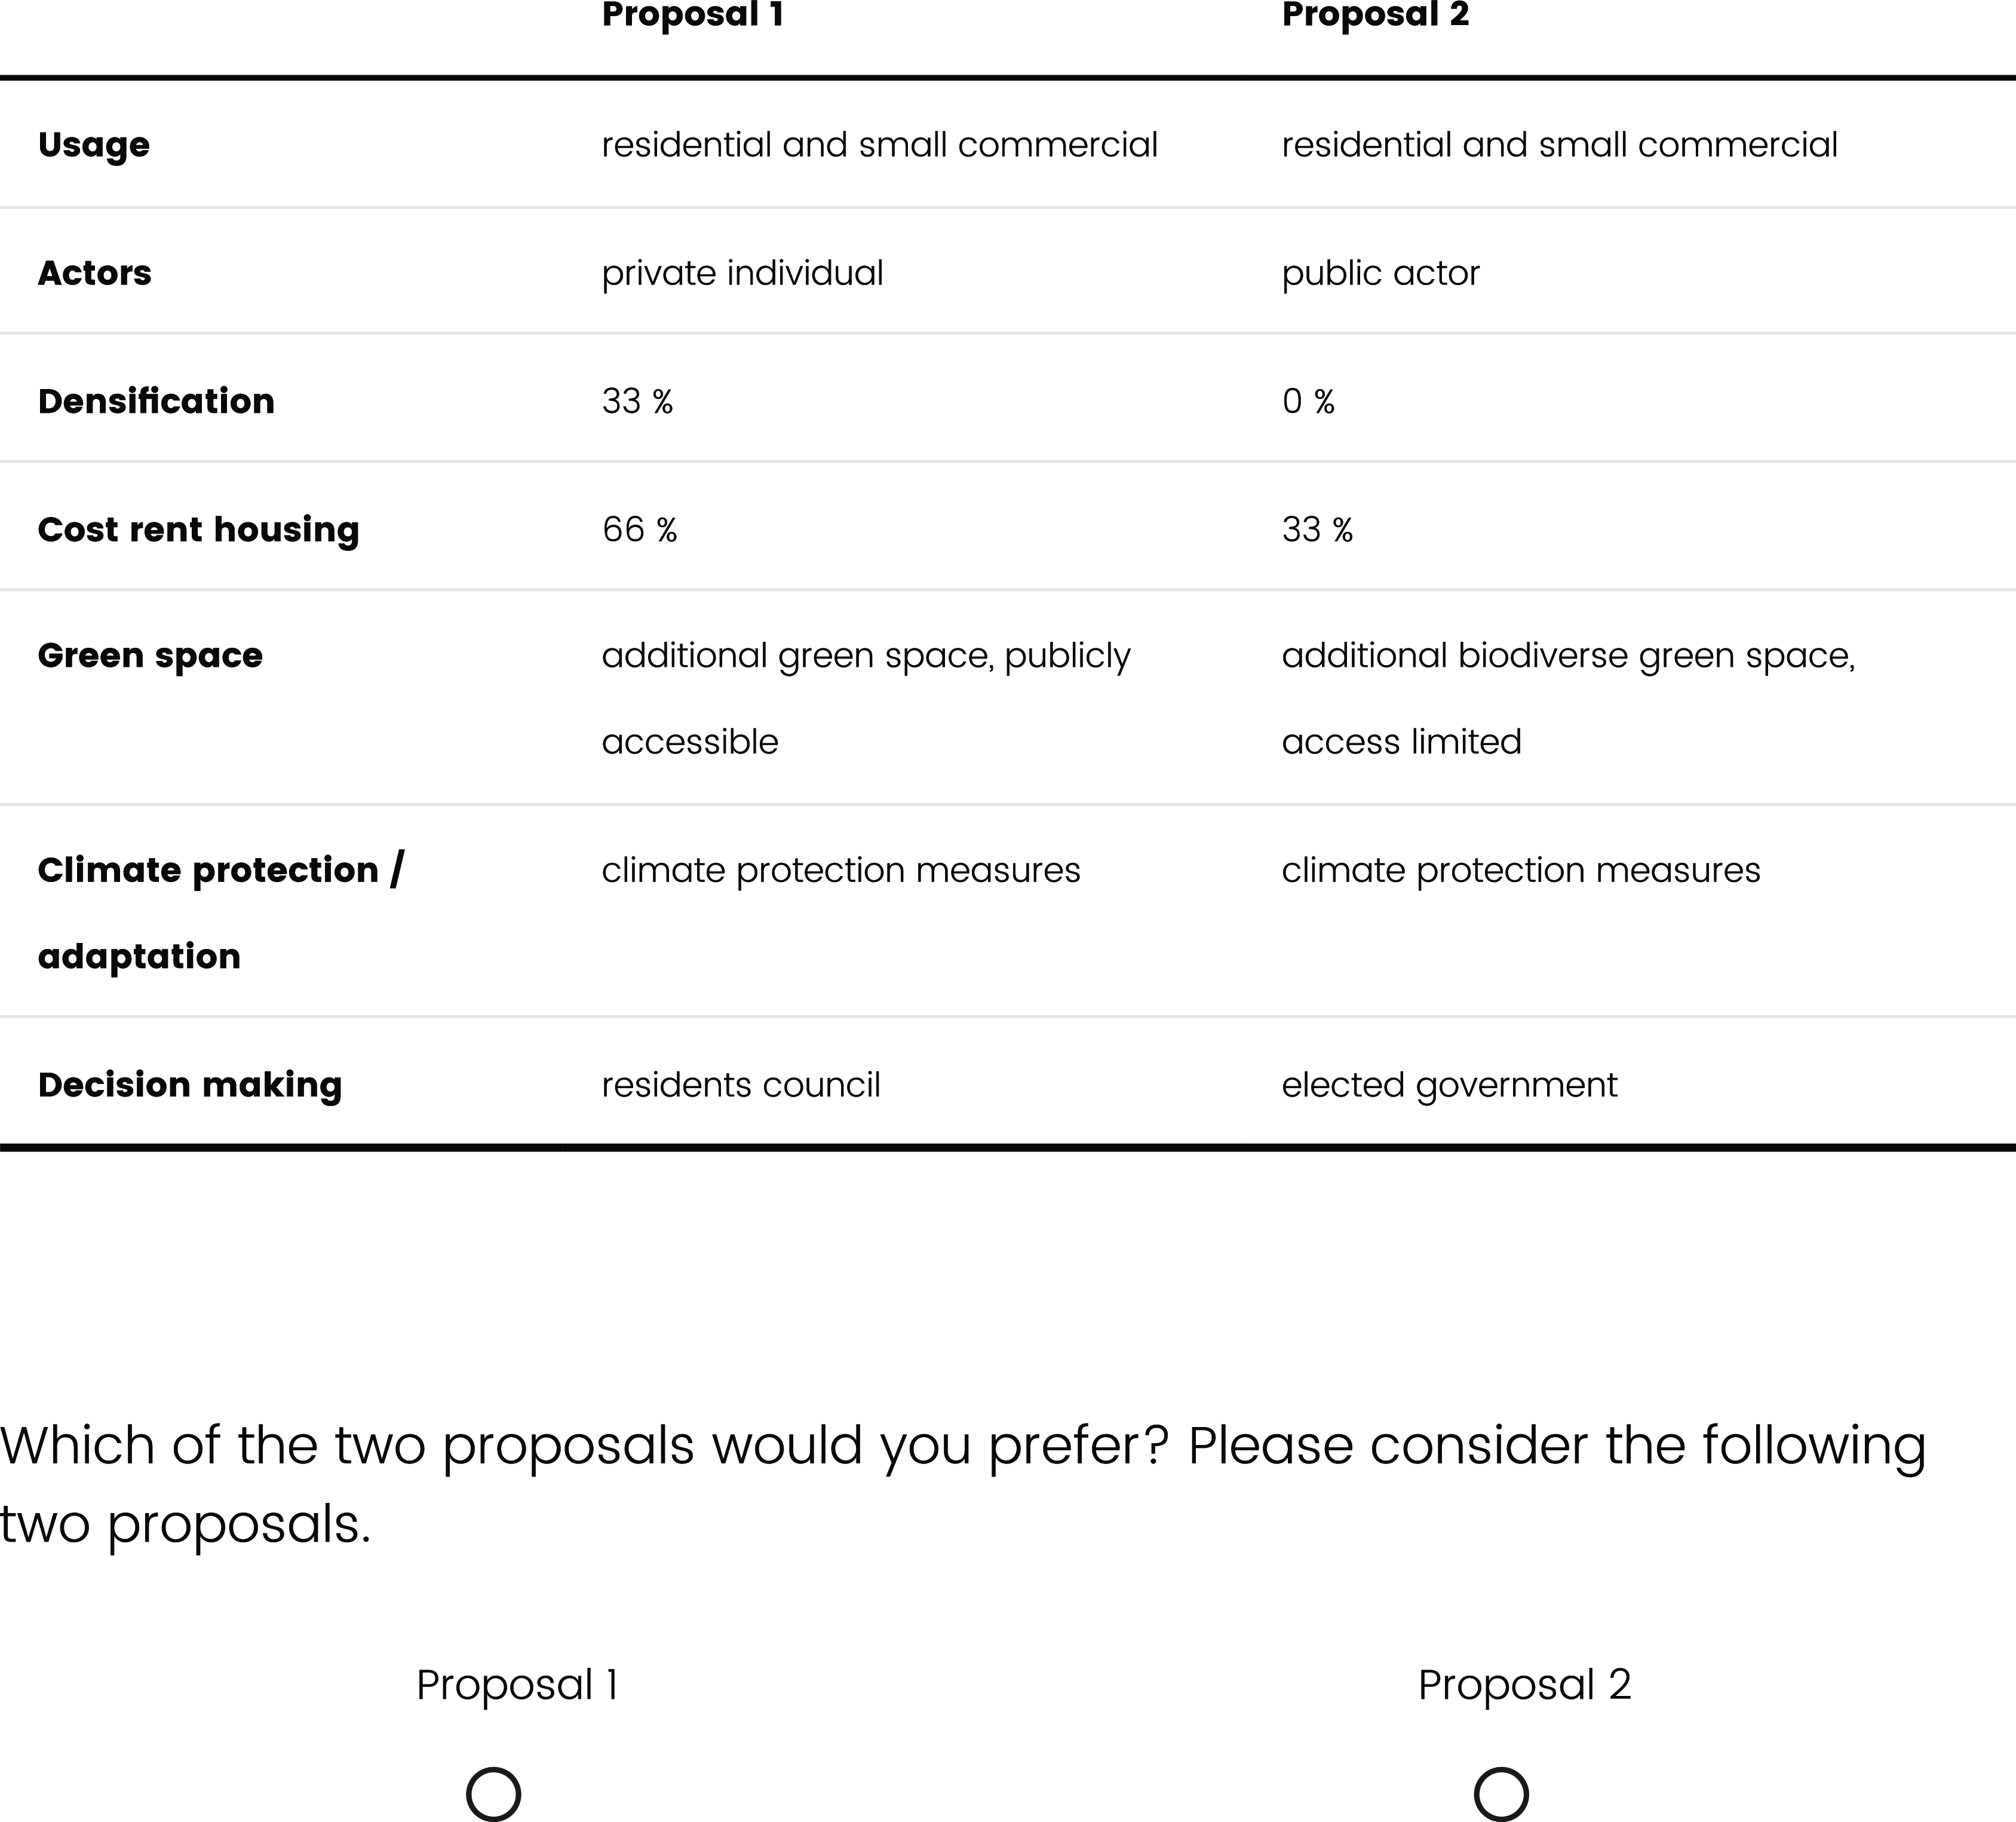
Task: Select the Proposal 1 radio button
Action: click(493, 1794)
